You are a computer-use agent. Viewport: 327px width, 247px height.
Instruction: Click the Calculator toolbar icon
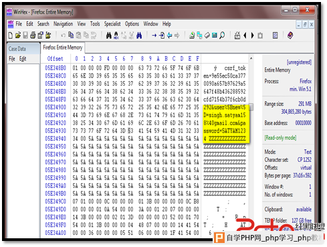click(237, 35)
